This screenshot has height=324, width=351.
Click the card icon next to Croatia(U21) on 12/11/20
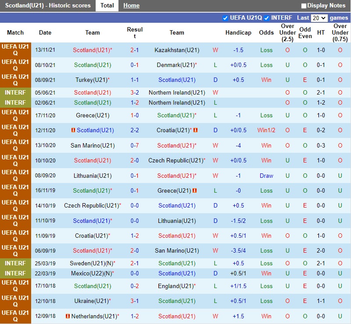pos(196,130)
